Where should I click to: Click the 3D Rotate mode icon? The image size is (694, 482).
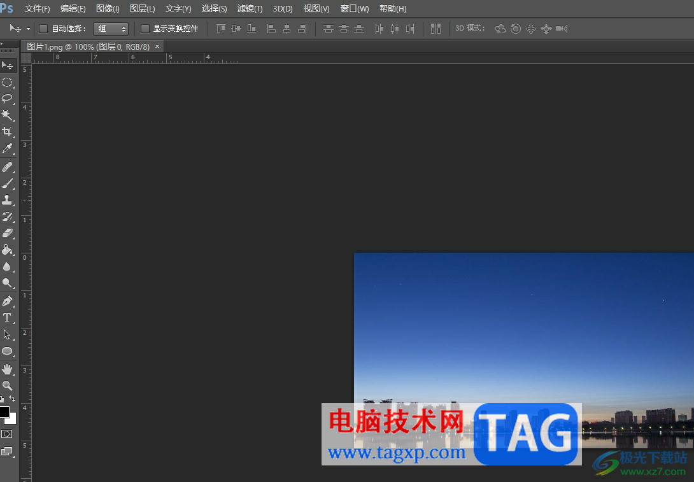click(x=500, y=29)
